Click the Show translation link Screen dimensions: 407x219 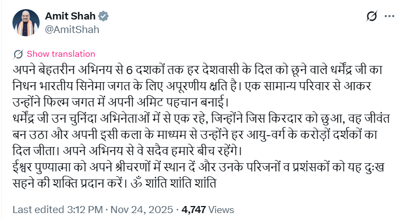click(x=61, y=54)
